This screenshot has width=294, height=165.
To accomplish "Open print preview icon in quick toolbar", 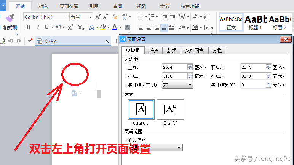I will click(x=2, y=41).
